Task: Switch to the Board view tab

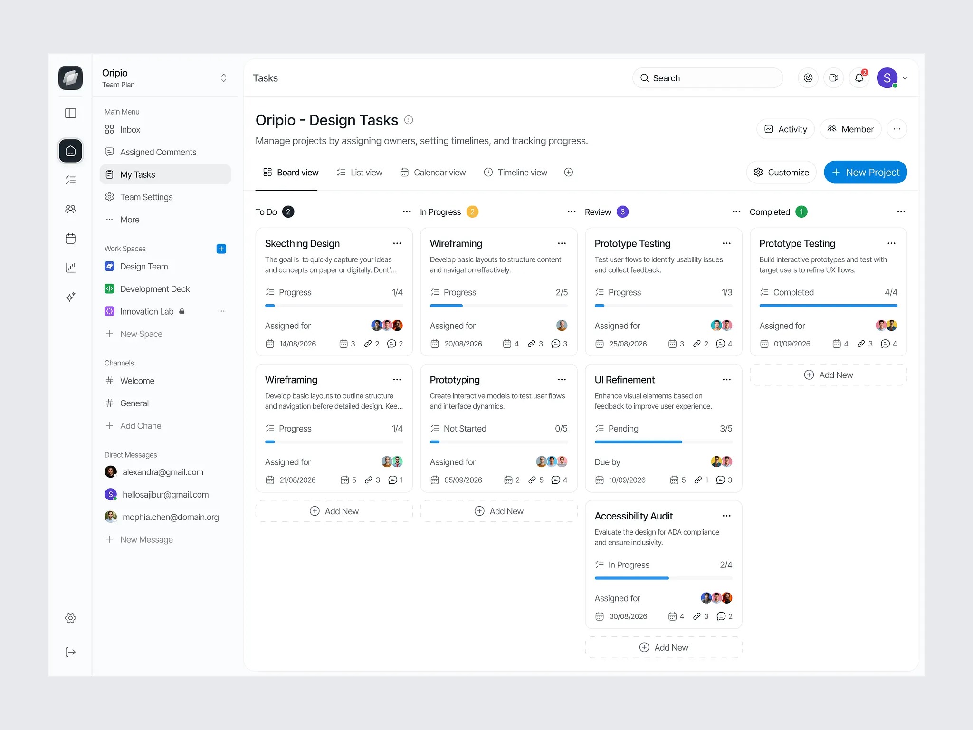Action: tap(291, 173)
